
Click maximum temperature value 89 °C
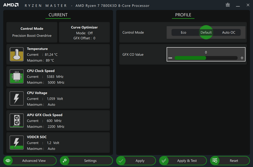50,61
